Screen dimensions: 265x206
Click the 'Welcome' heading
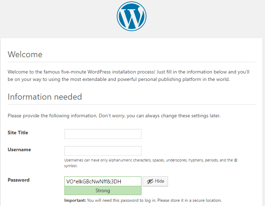(25, 54)
